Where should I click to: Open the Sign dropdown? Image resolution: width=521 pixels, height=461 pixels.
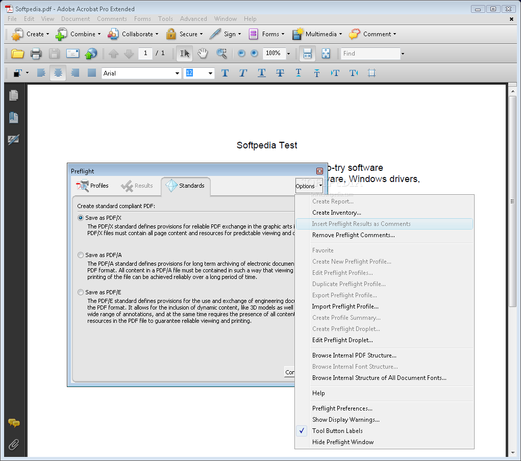click(x=225, y=34)
